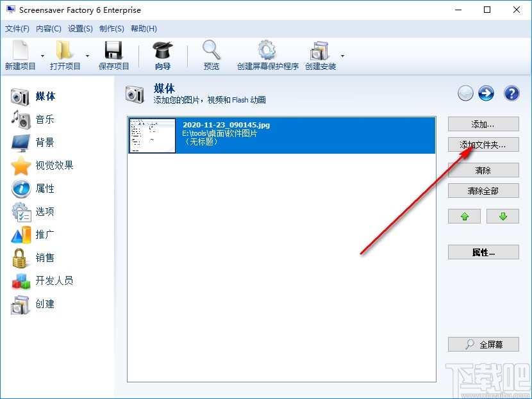Expand the 新建项目 dropdown arrow

(x=42, y=56)
